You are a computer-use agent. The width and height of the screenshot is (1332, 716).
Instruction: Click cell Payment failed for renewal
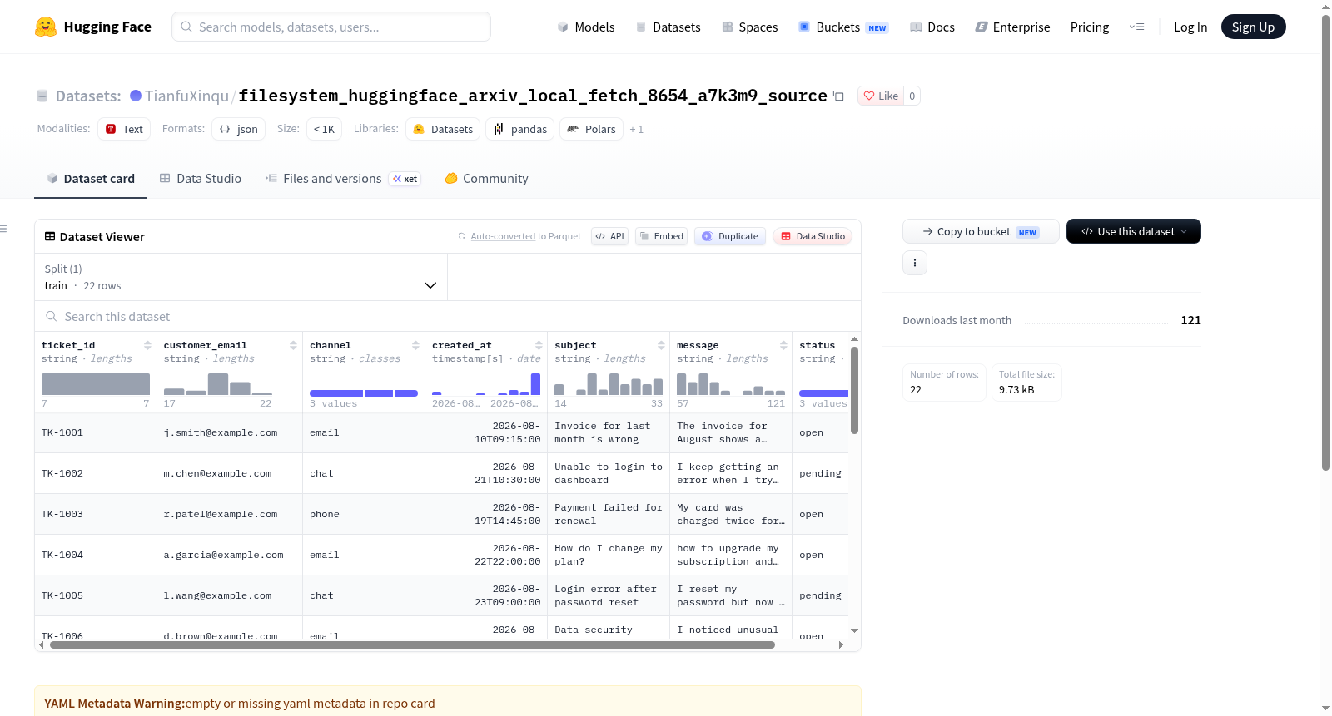[609, 514]
